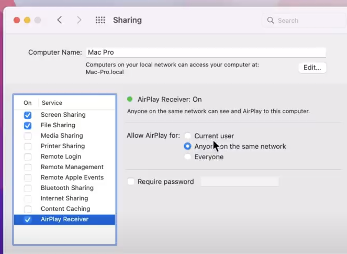Open the Edit... local hostname button
This screenshot has height=254, width=347.
click(312, 67)
